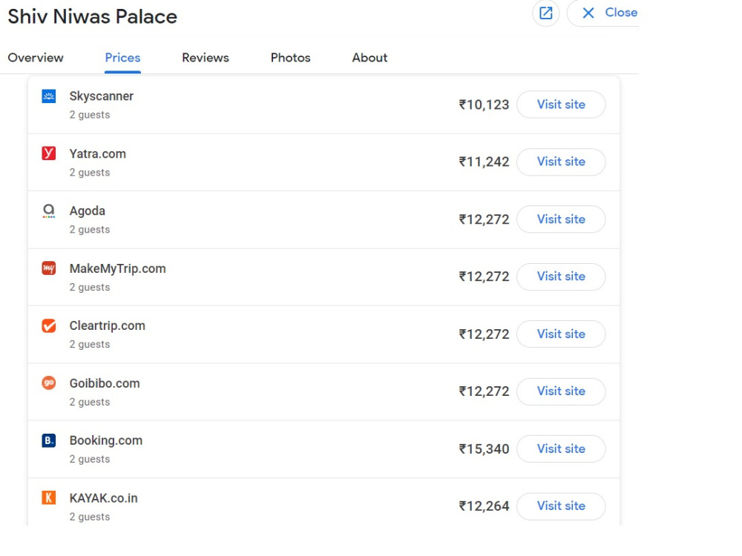
Task: Visit site for Booking.com at ₹15,340
Action: coord(561,449)
